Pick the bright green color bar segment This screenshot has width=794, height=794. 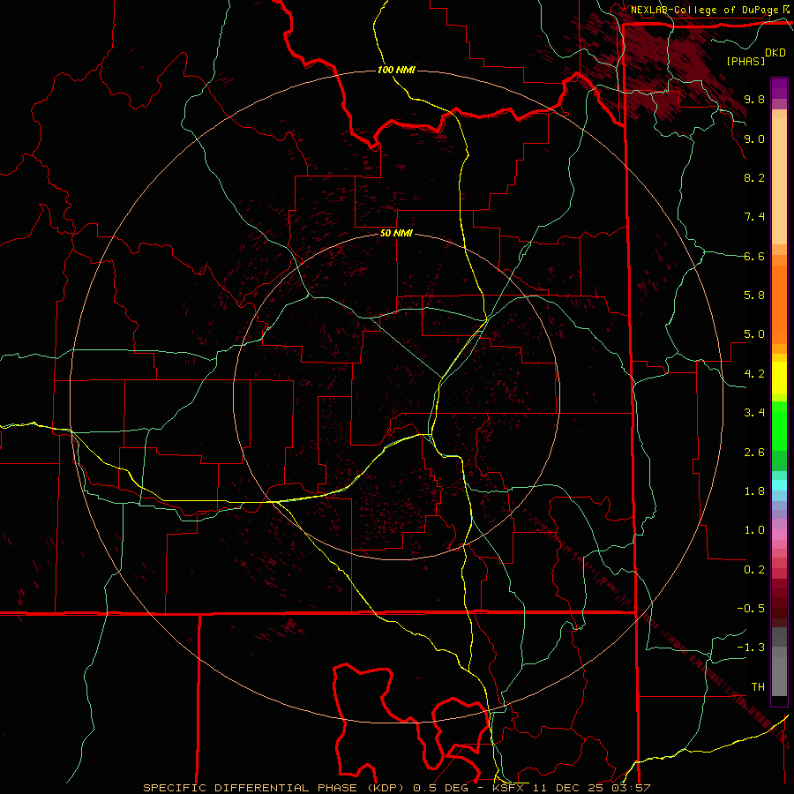click(x=779, y=425)
